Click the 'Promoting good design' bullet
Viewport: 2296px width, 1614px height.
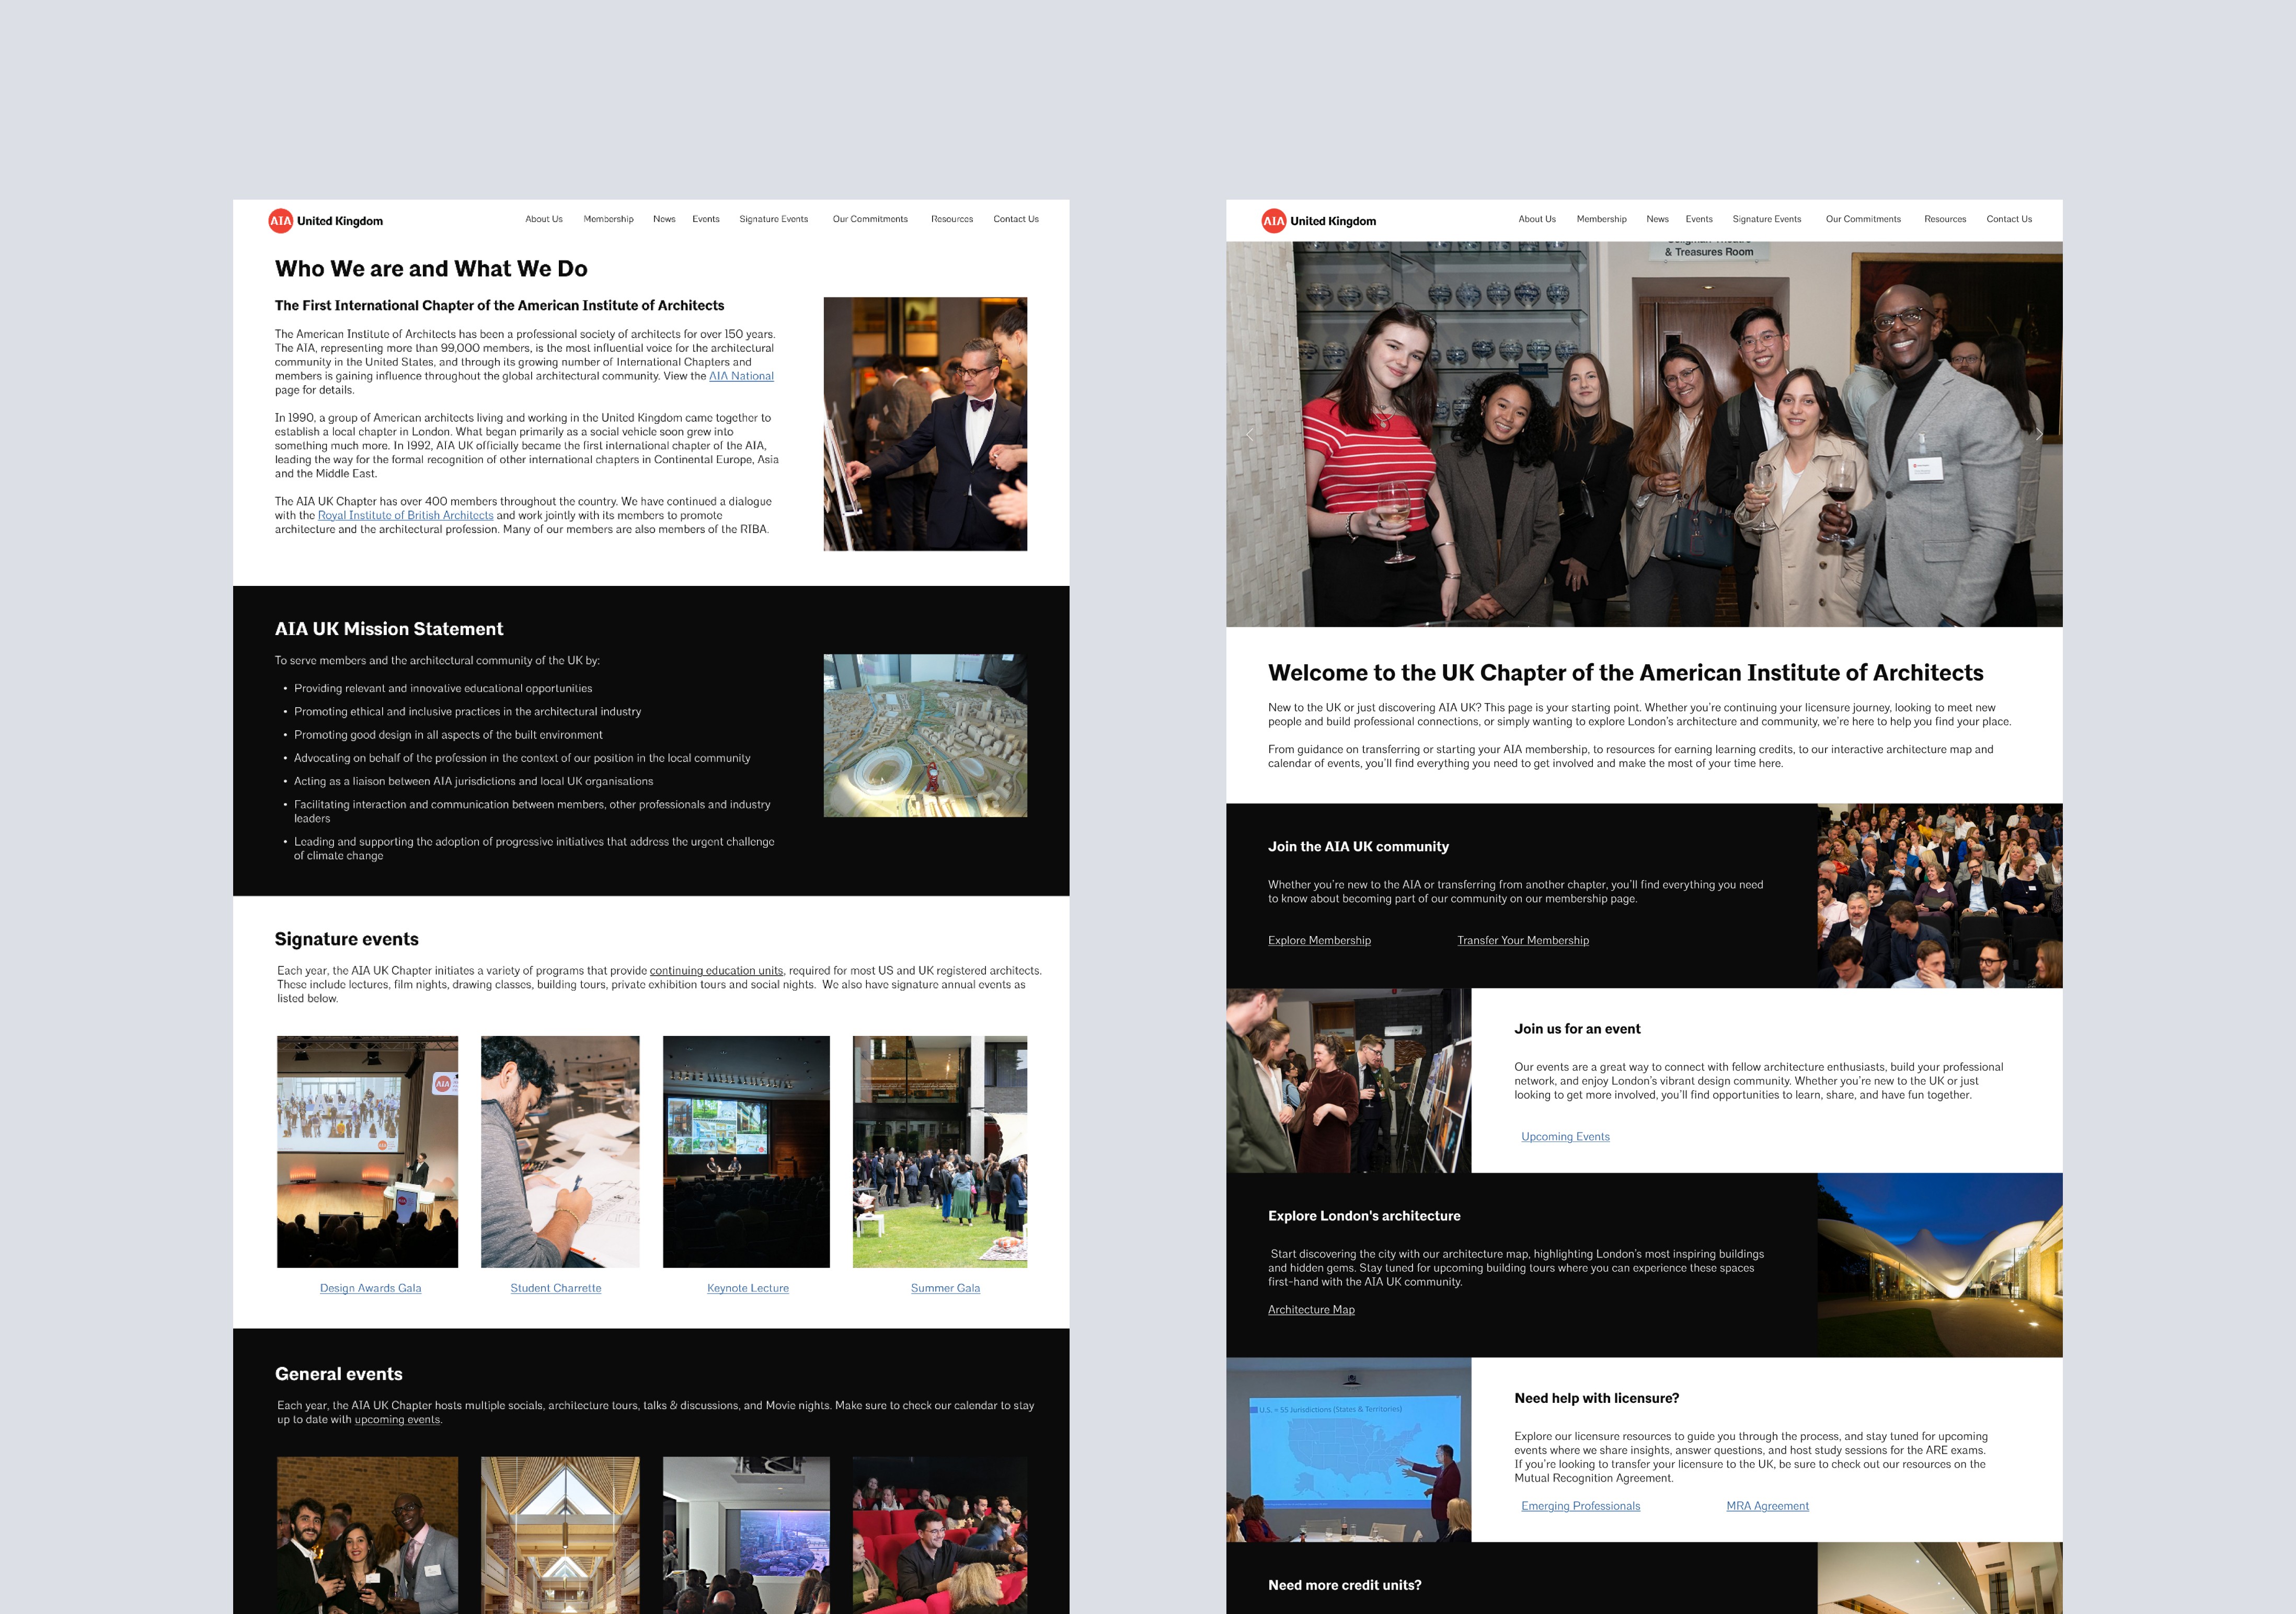tap(448, 735)
